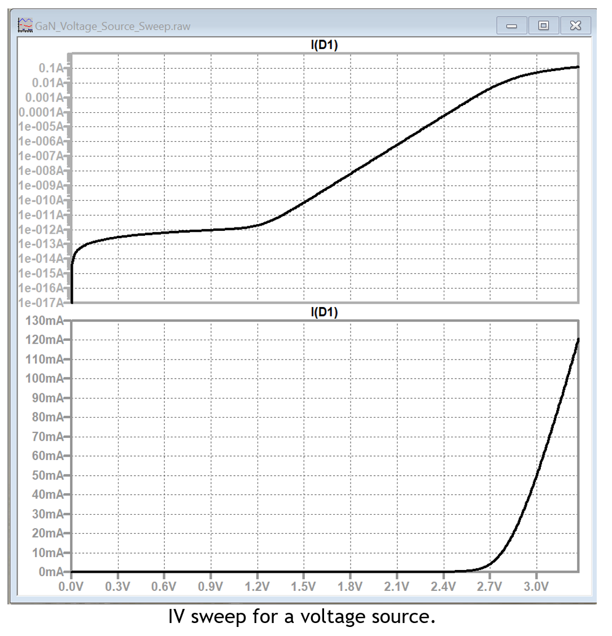Click the 1e-009A axis label
This screenshot has width=612, height=636.
pyautogui.click(x=41, y=185)
